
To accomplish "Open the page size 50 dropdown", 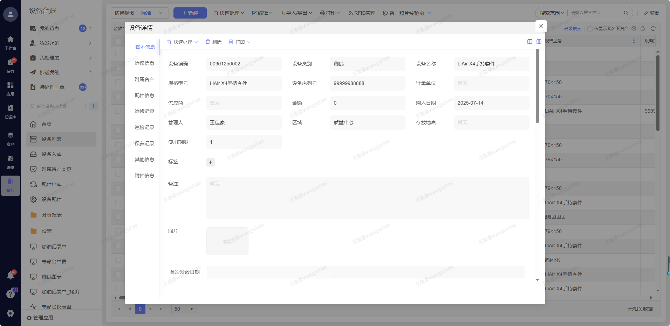I will (x=184, y=309).
